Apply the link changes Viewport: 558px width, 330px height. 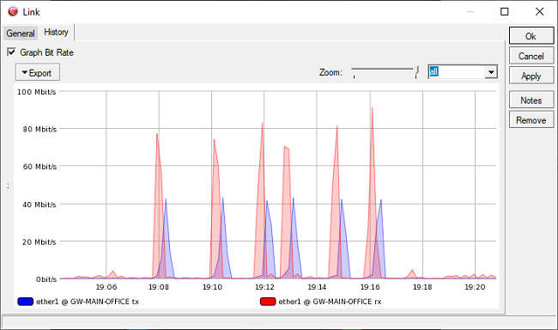click(531, 76)
